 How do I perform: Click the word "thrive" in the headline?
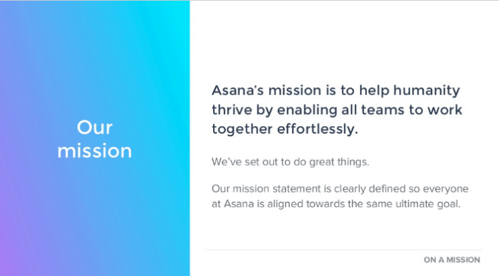pos(232,109)
